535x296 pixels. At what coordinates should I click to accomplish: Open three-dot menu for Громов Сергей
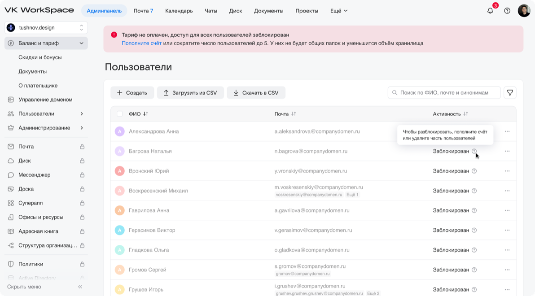tap(507, 270)
